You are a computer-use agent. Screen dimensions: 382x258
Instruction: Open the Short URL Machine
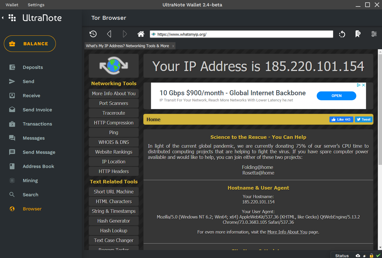(114, 192)
